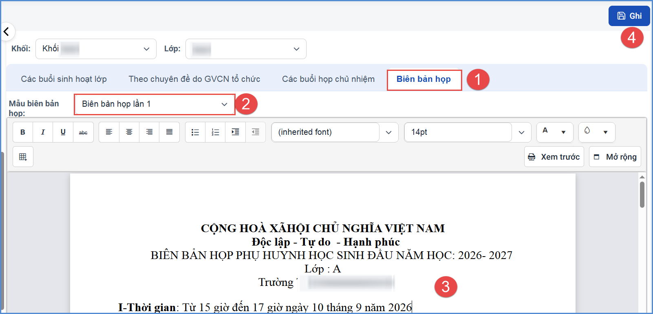Center align the text
Viewport: 653px width, 314px height.
129,132
